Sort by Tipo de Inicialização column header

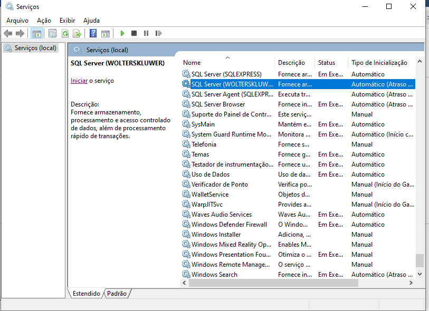[x=382, y=63]
